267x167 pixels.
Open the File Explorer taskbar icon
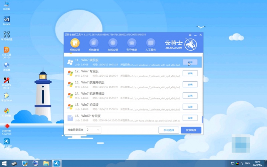pyautogui.click(x=46, y=164)
